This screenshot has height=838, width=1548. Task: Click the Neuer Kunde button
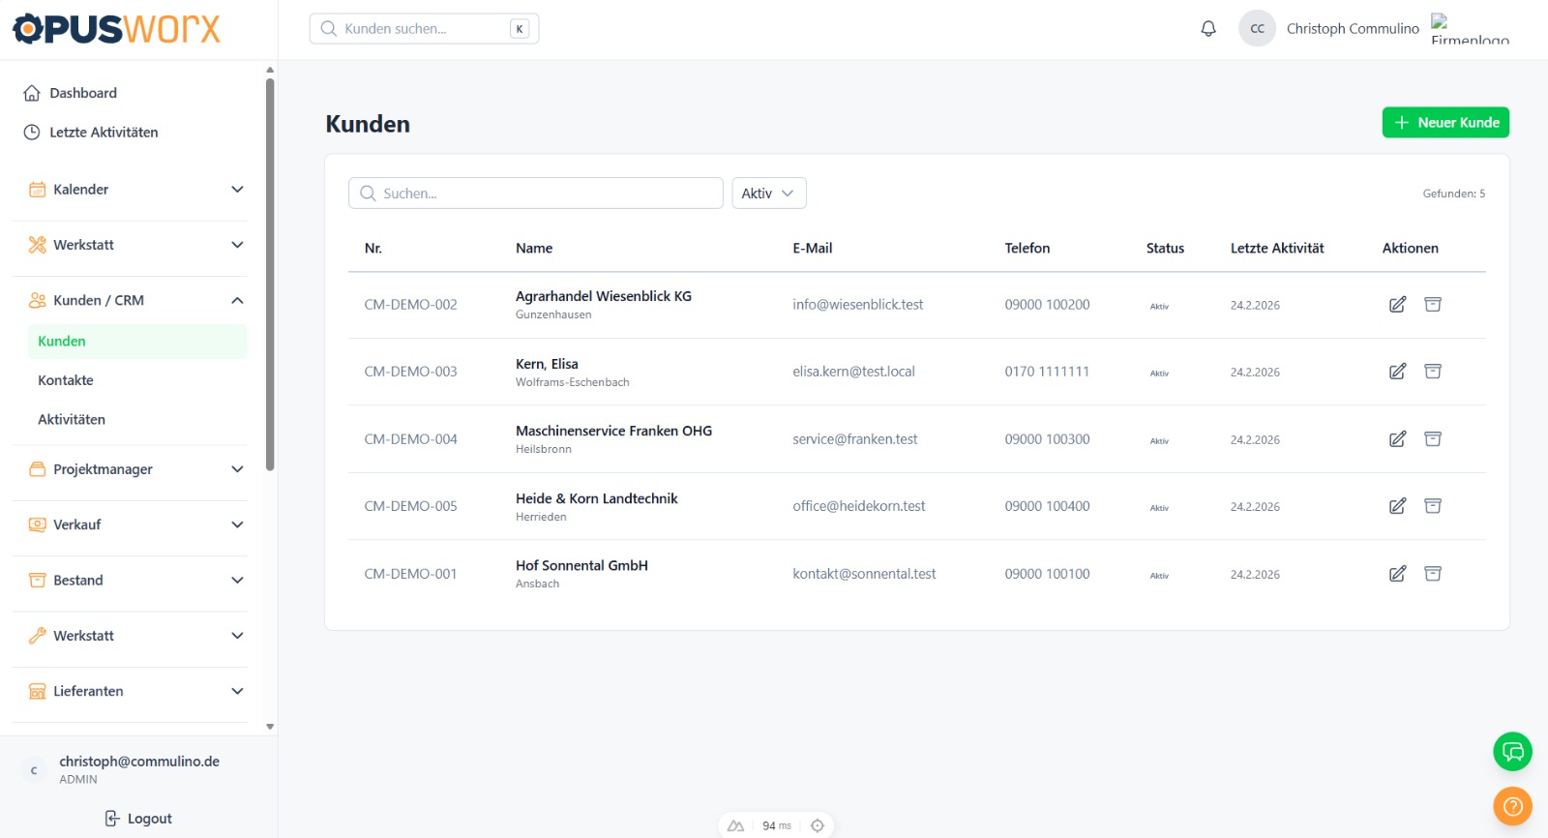tap(1445, 123)
